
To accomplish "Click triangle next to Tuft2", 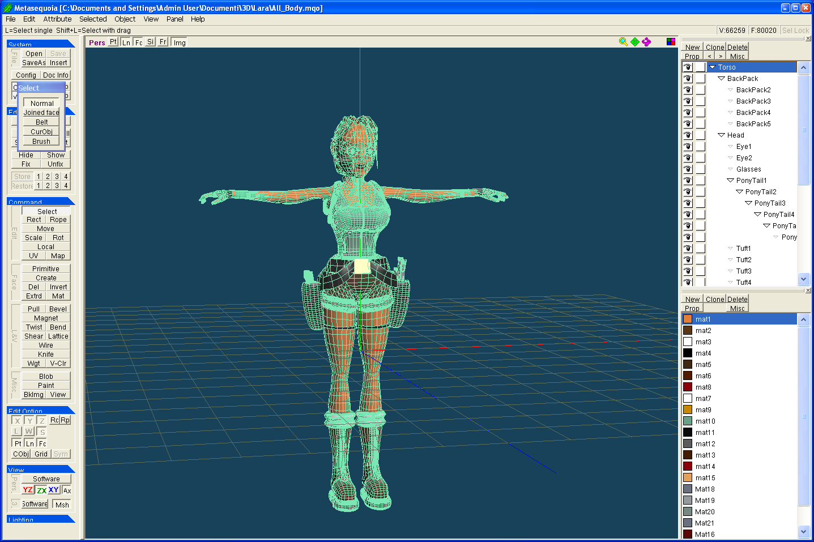I will coord(730,259).
